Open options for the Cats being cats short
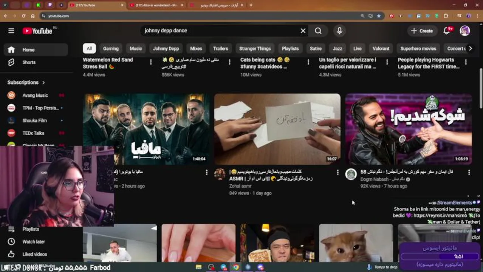Screen dimensions: 483x272 pos(308,62)
